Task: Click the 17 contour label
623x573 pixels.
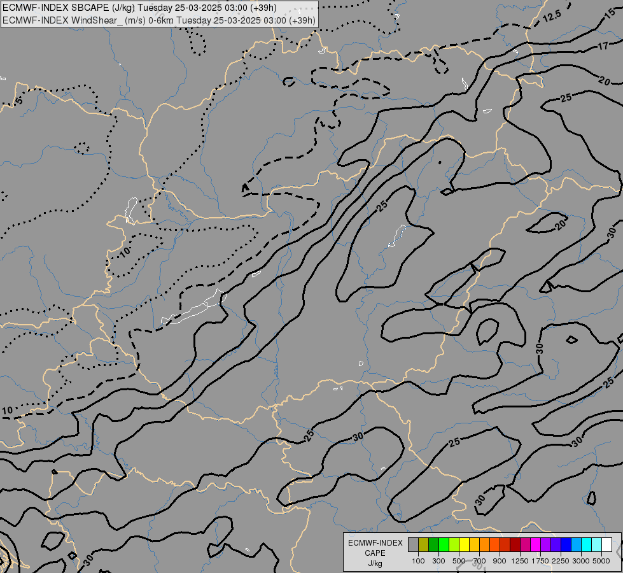Action: coord(603,46)
